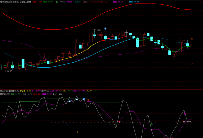This screenshot has width=203, height=138.
Task: Click the HL500 header label
Action: coord(78,2)
